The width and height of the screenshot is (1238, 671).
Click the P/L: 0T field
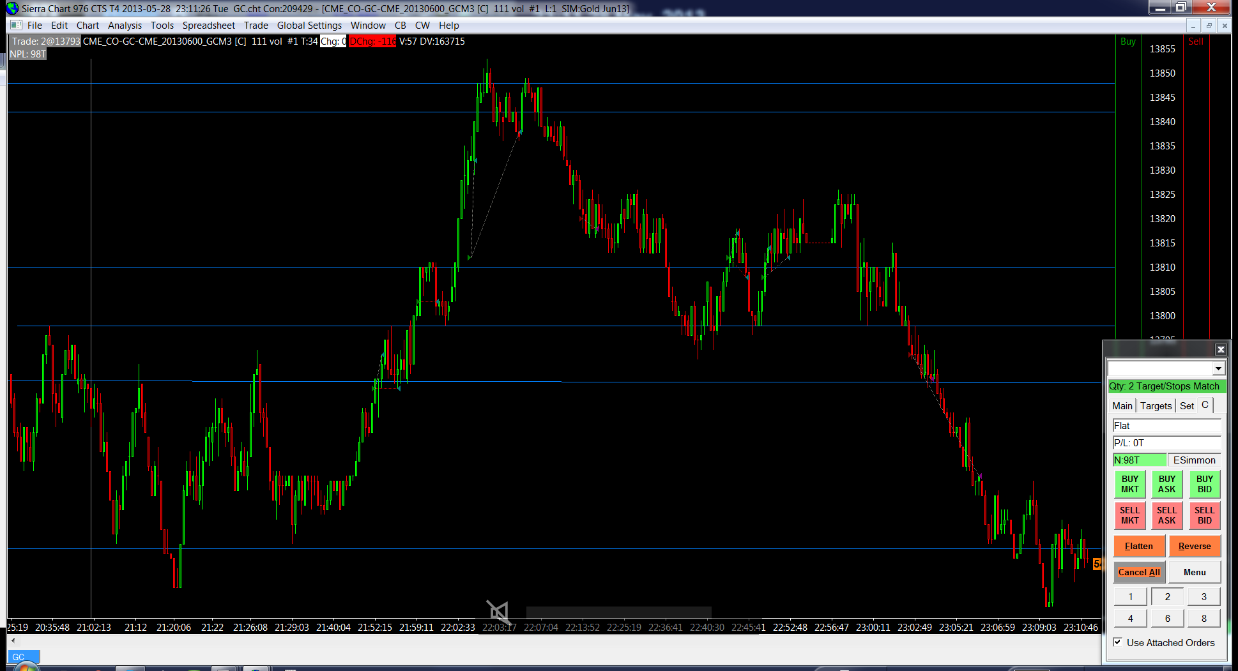[1166, 443]
